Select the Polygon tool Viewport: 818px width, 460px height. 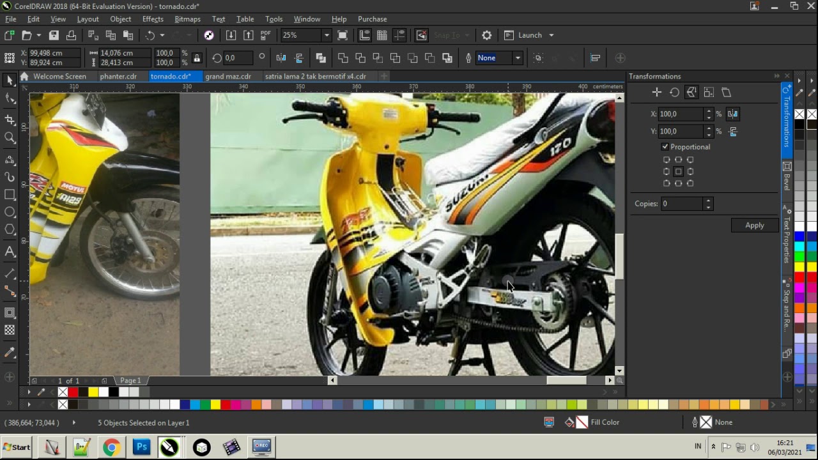pos(10,230)
